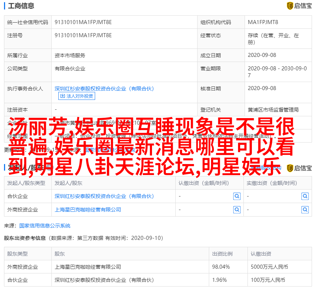
Task: Open the 国家信用信息公示系统 source link
Action: click(x=45, y=226)
